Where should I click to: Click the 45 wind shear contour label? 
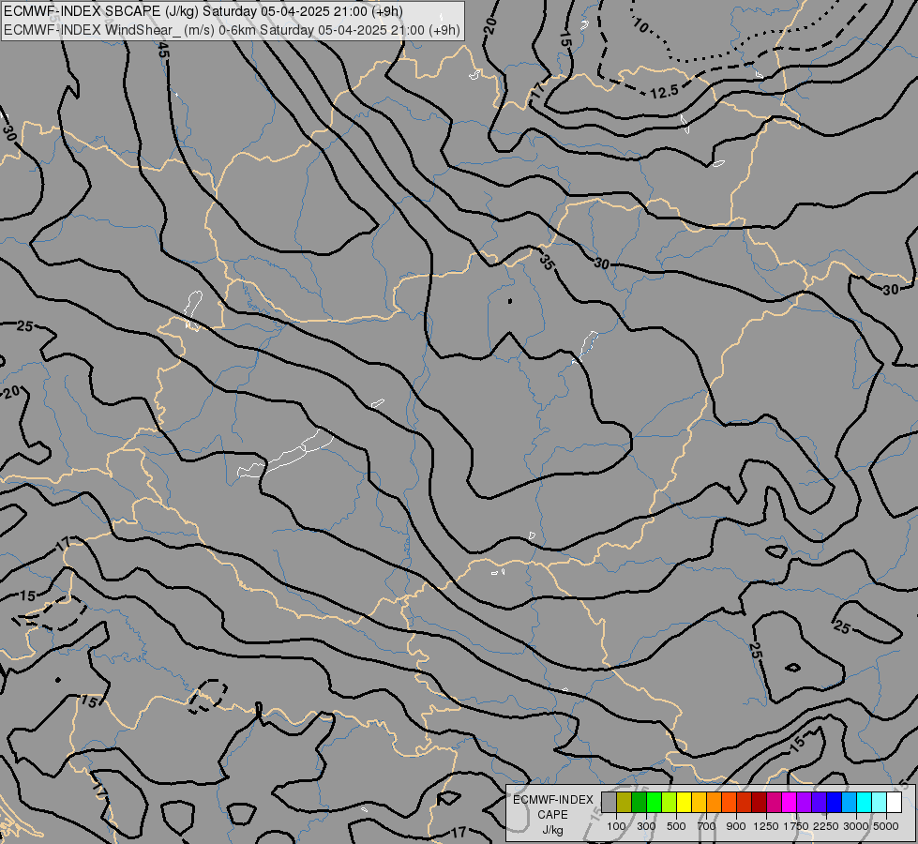(x=163, y=51)
